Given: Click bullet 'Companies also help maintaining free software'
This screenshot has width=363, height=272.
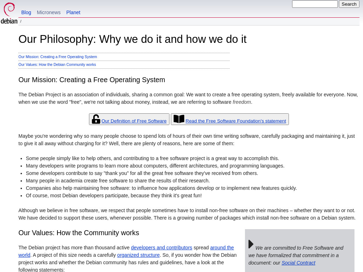Looking at the screenshot, I should [x=161, y=188].
